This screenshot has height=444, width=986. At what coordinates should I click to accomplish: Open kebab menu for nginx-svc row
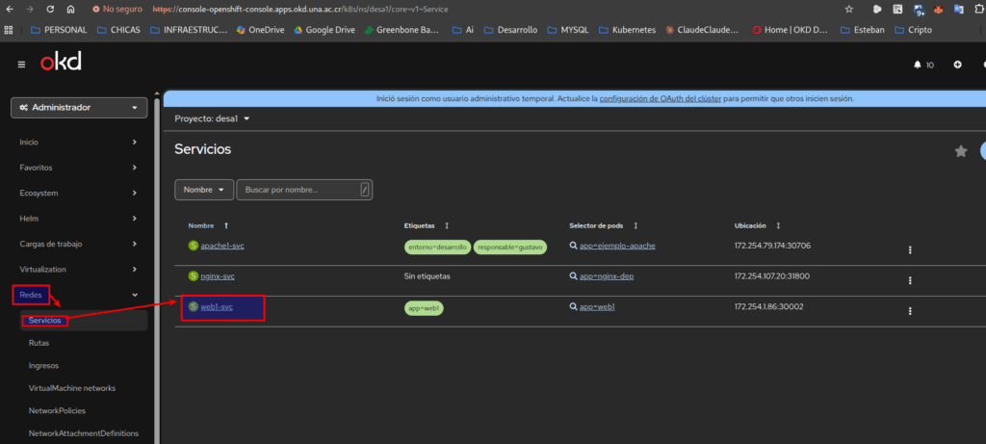tap(910, 280)
